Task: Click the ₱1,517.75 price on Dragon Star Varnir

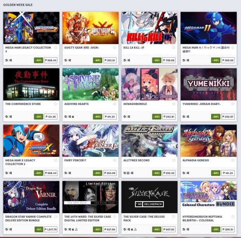Action: click(51, 229)
